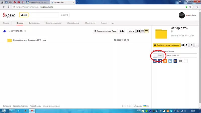Share link via Odnoklassniki icon
The height and width of the screenshot is (113, 201).
(165, 61)
